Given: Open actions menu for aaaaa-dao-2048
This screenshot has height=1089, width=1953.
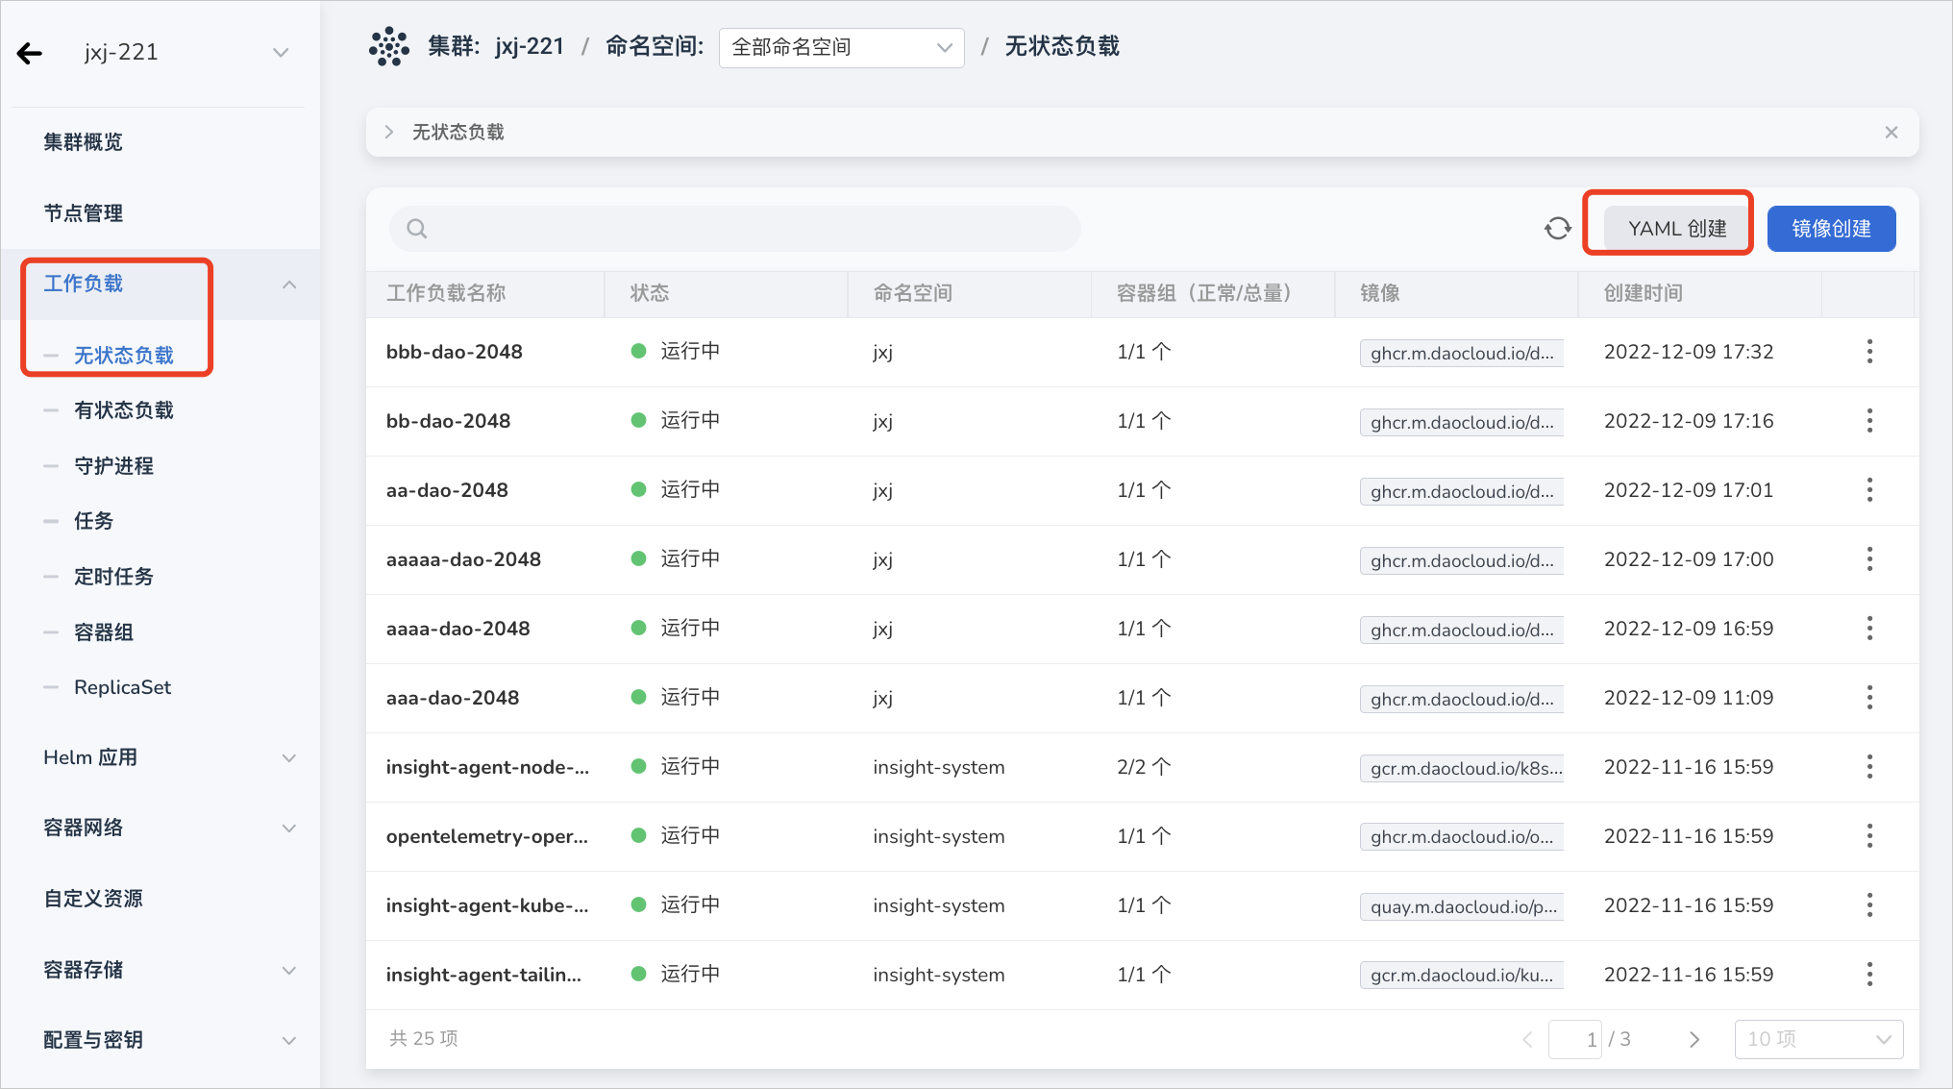Looking at the screenshot, I should (1869, 559).
